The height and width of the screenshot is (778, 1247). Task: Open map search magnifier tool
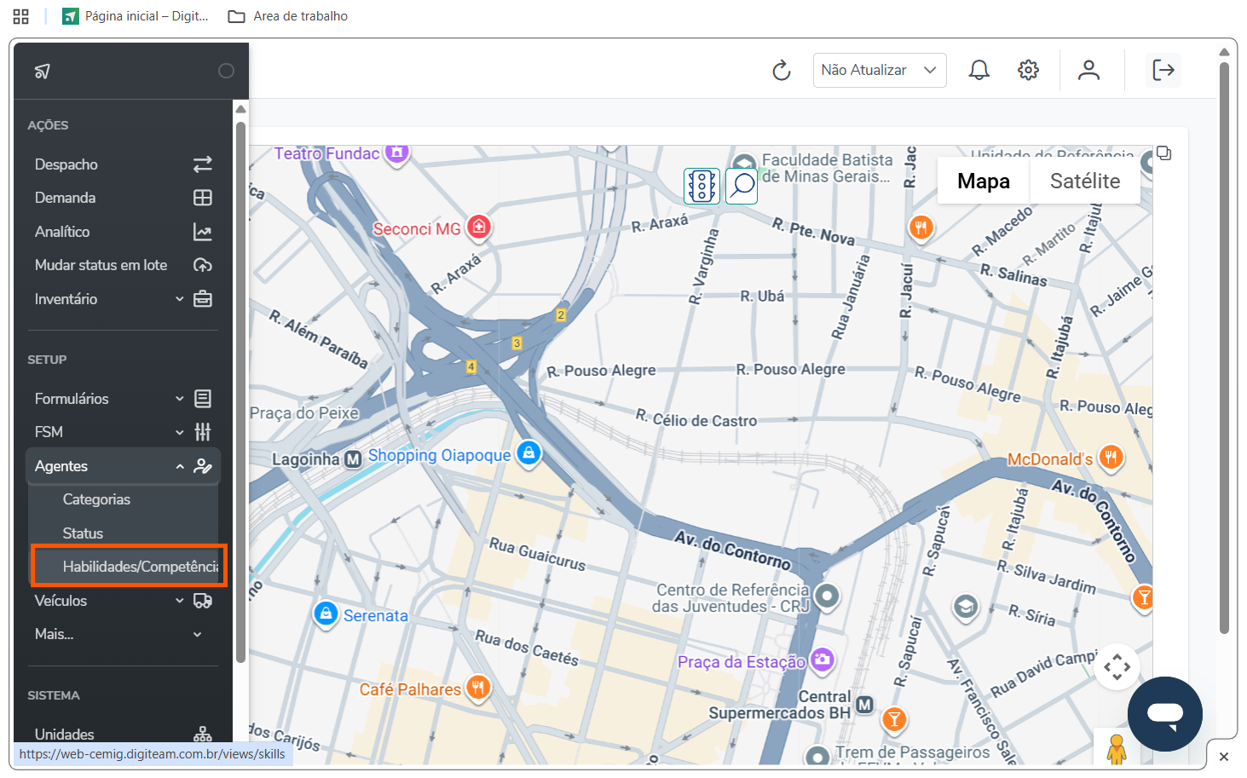pos(742,185)
